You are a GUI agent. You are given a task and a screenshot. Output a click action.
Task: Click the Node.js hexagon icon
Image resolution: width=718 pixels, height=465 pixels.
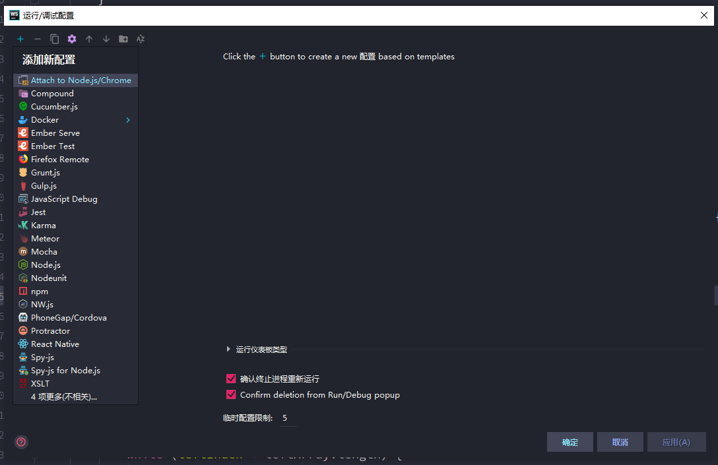[23, 264]
